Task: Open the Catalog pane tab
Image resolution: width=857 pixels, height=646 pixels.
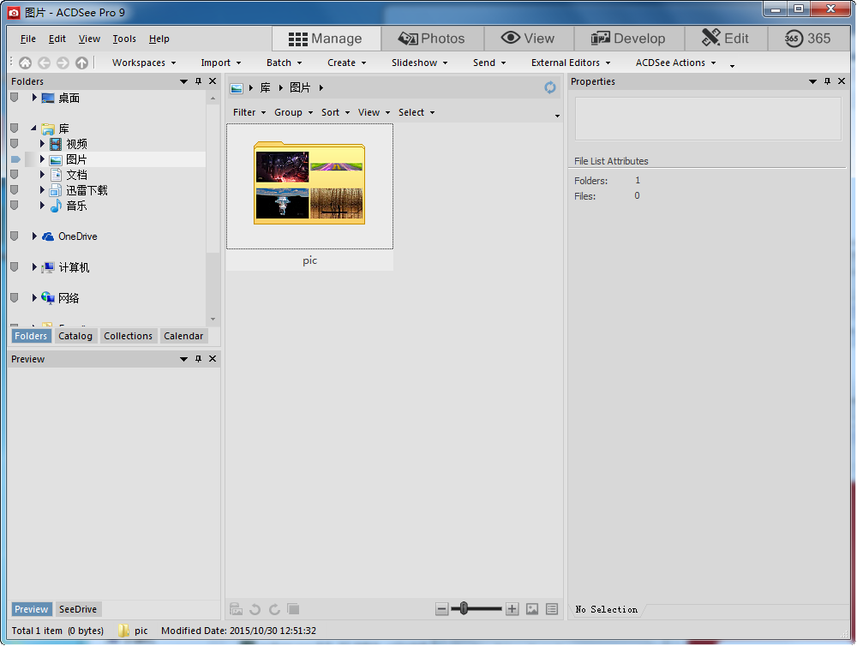Action: click(75, 336)
